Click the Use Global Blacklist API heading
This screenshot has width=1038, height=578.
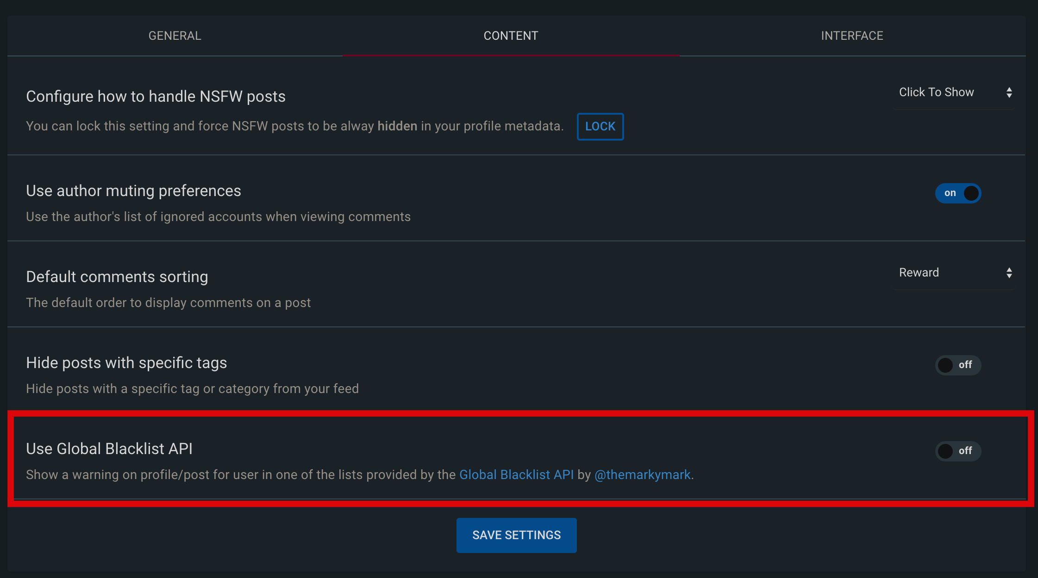109,449
